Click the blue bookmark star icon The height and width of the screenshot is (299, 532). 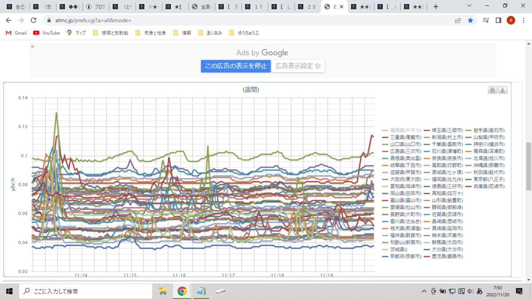click(470, 20)
